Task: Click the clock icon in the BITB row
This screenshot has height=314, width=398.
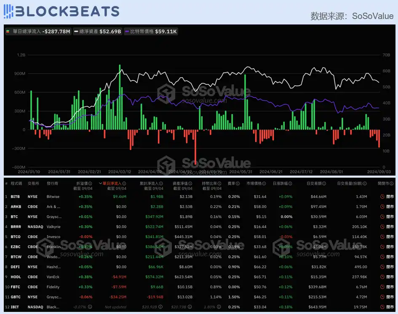Action: 382,197
